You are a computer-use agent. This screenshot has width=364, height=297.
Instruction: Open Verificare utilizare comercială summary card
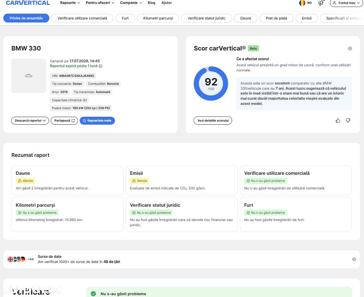[x=296, y=180]
